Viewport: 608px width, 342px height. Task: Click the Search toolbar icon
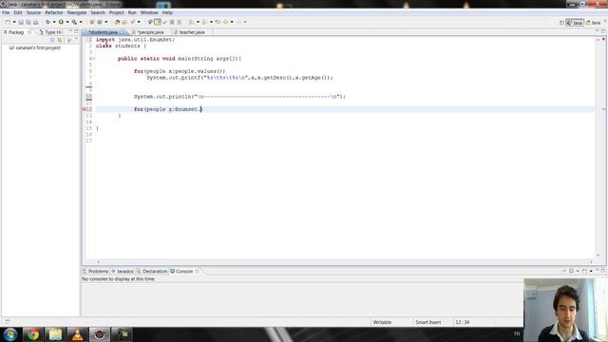pyautogui.click(x=133, y=22)
